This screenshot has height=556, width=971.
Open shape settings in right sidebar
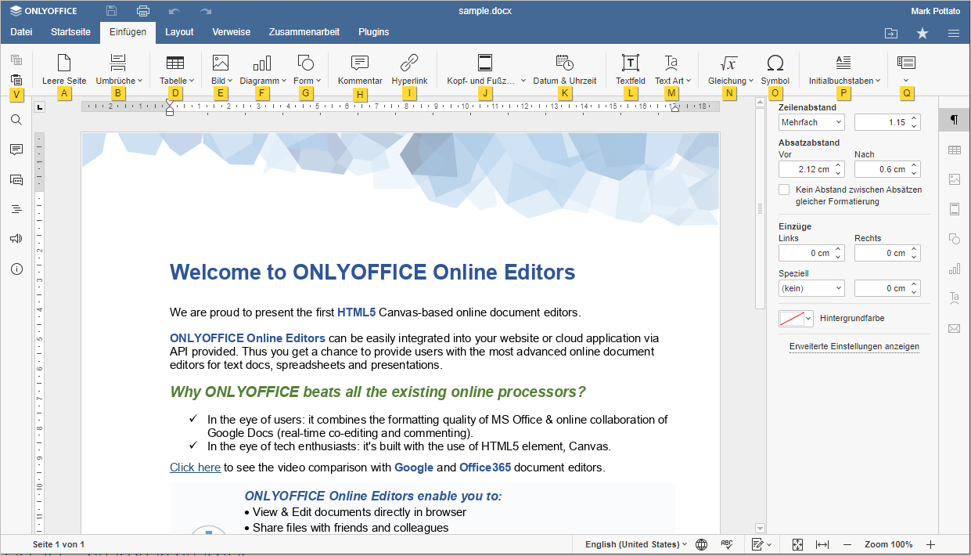[954, 239]
